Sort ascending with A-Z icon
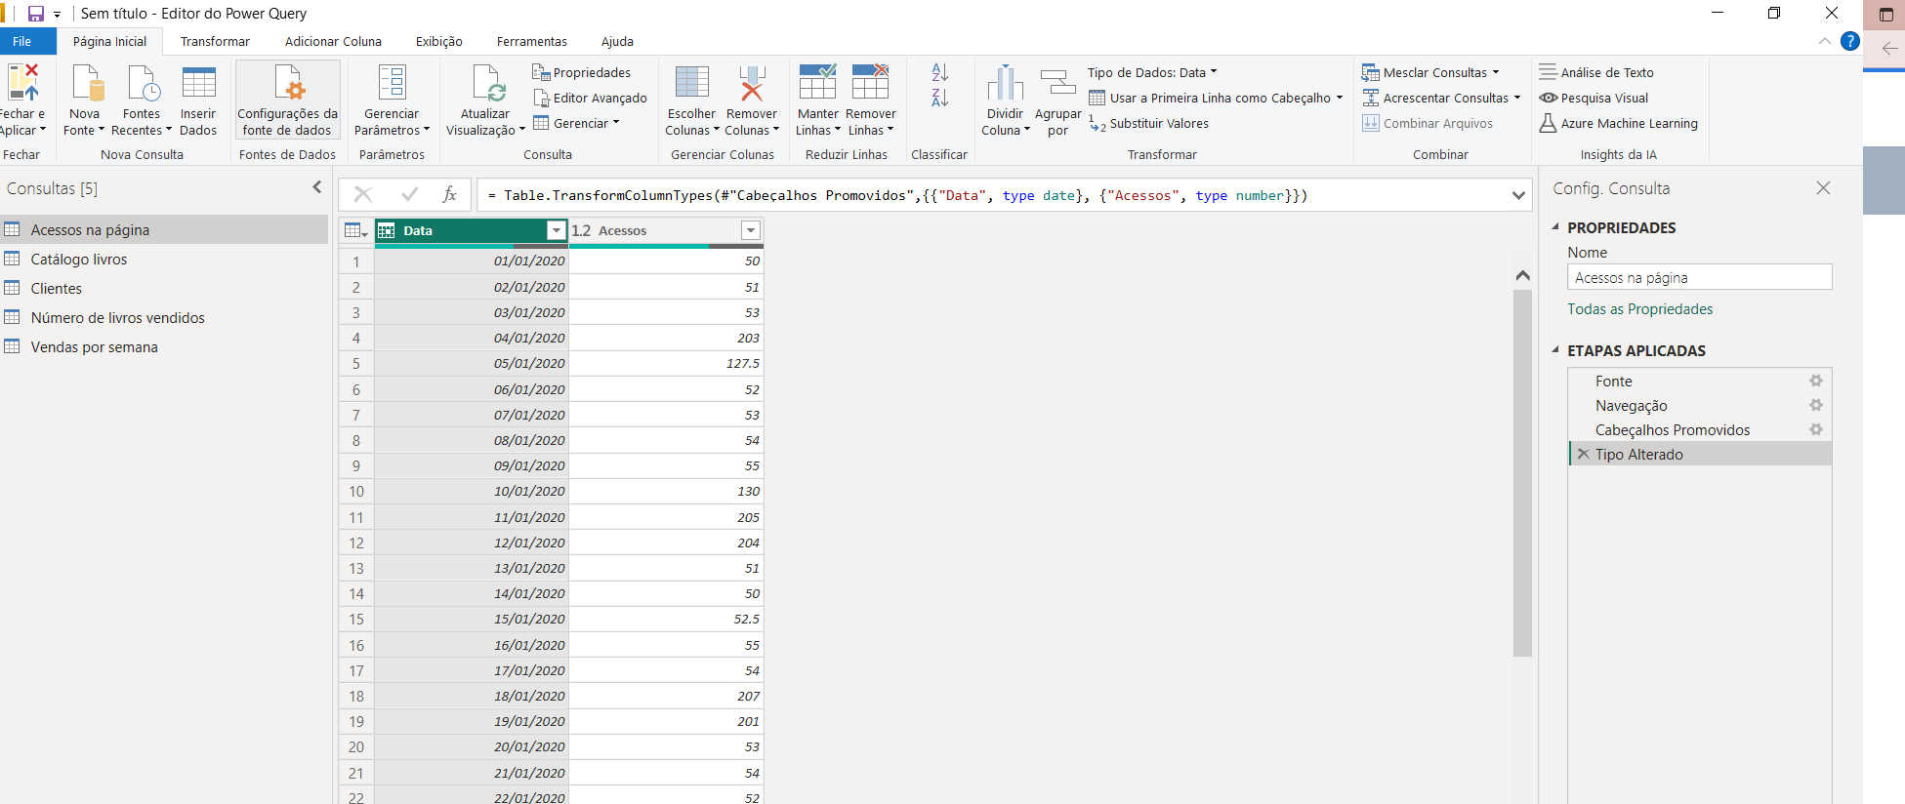 click(939, 72)
